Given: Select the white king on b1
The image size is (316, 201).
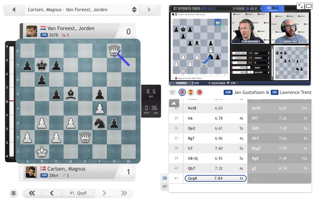Looking at the screenshot, I should (42, 152).
